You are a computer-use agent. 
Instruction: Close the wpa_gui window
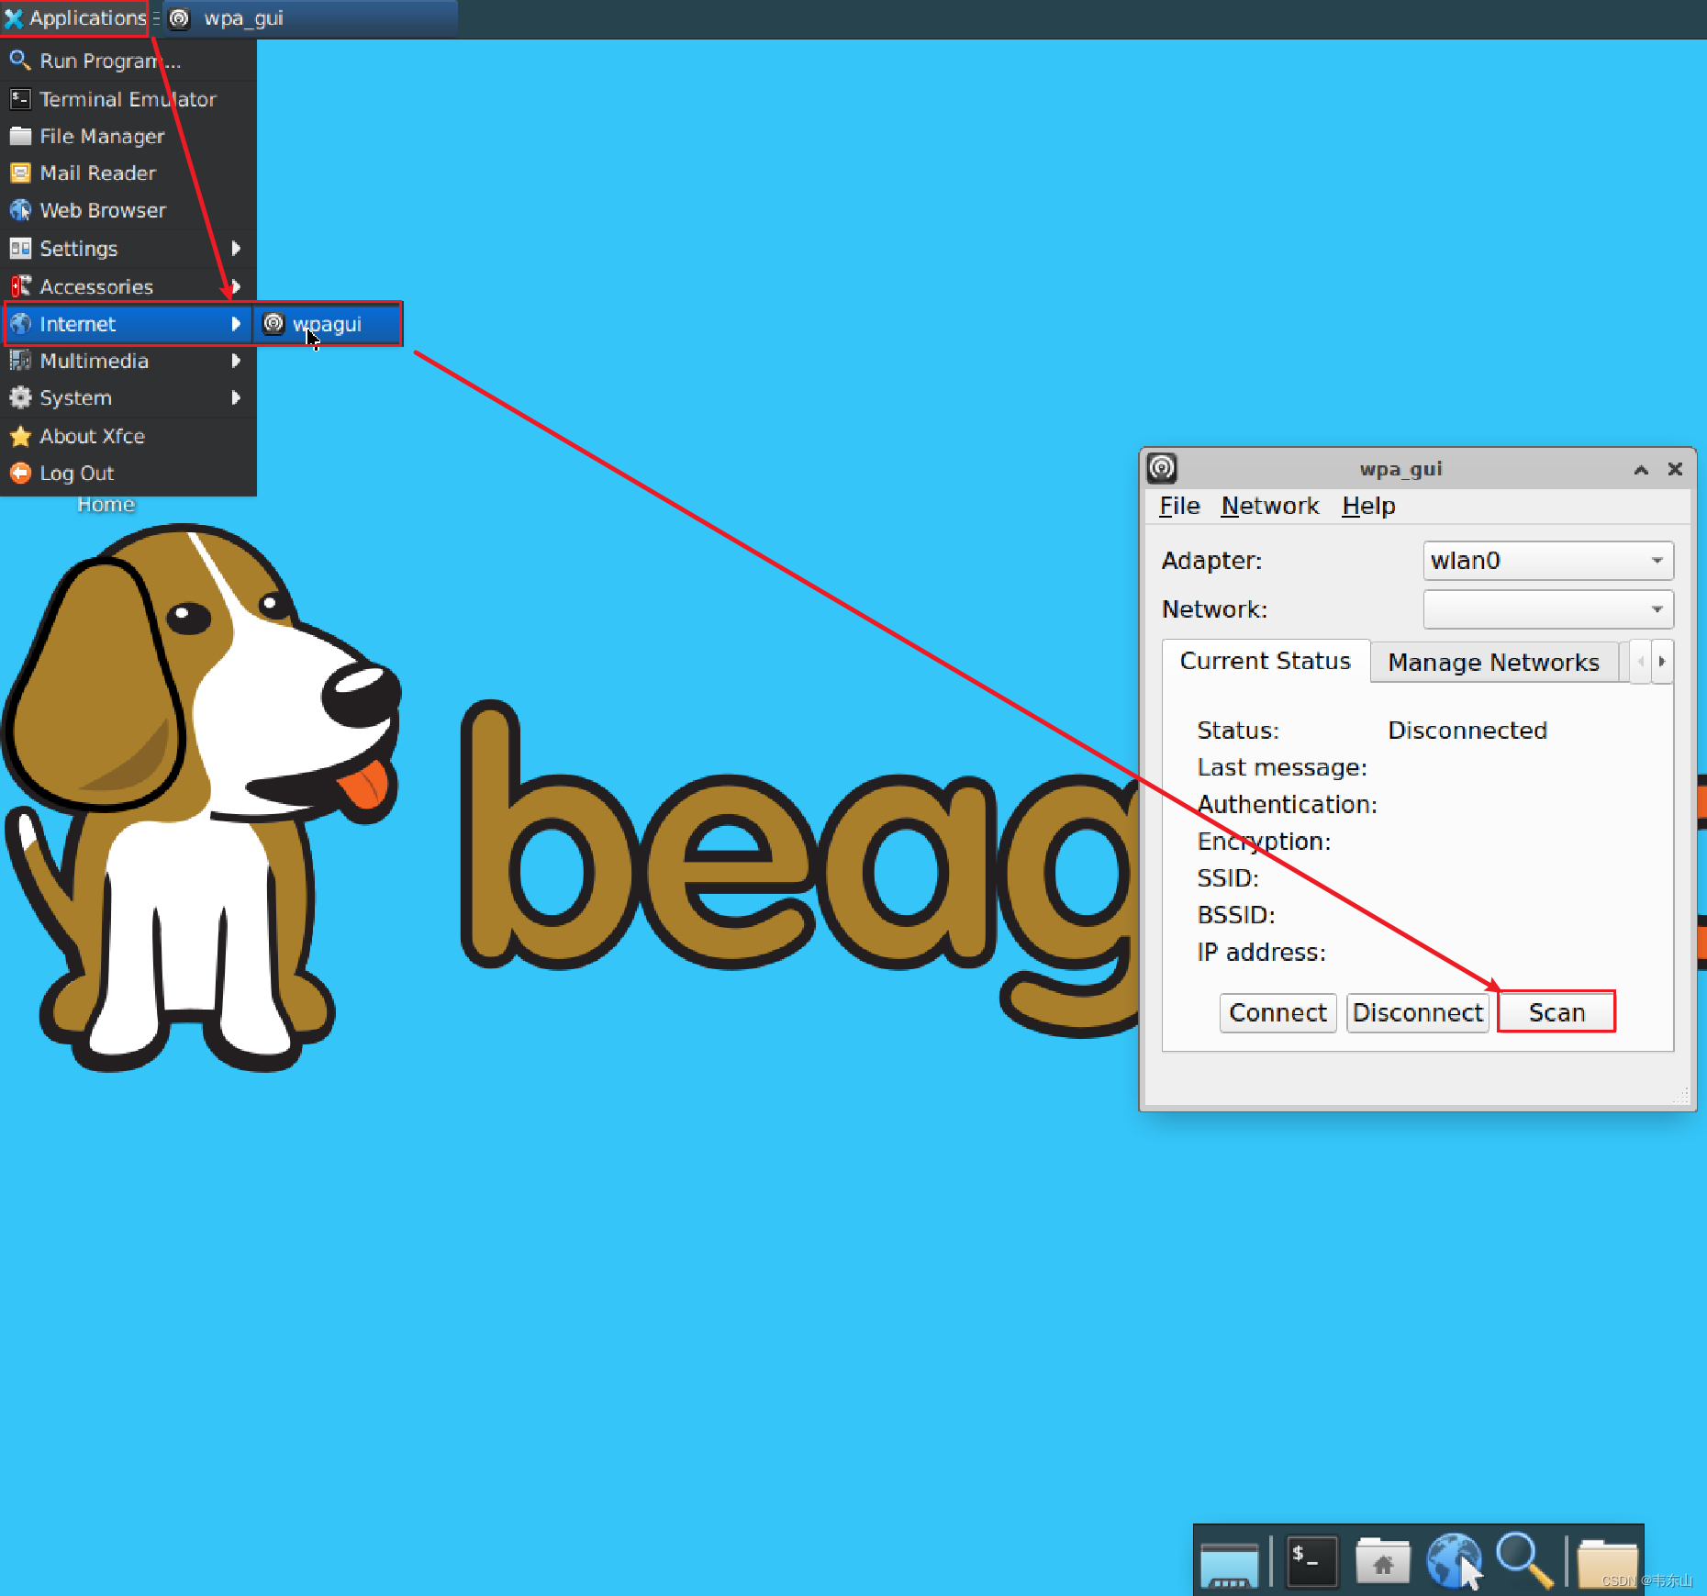tap(1675, 469)
